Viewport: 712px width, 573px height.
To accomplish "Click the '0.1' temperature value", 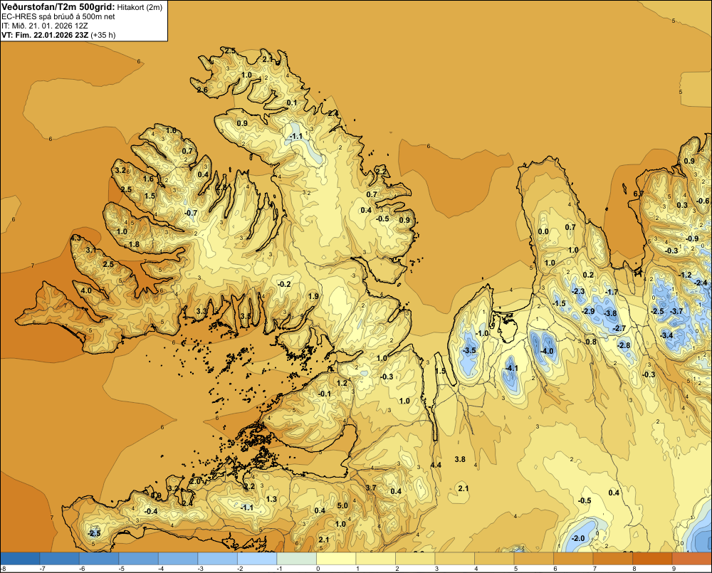I will click(292, 102).
